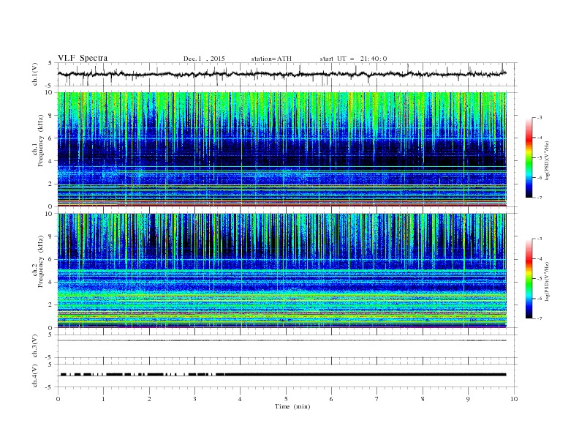
Task: Click the "8" kHz tick on ch.1 frequency axis
Action: pyautogui.click(x=51, y=116)
